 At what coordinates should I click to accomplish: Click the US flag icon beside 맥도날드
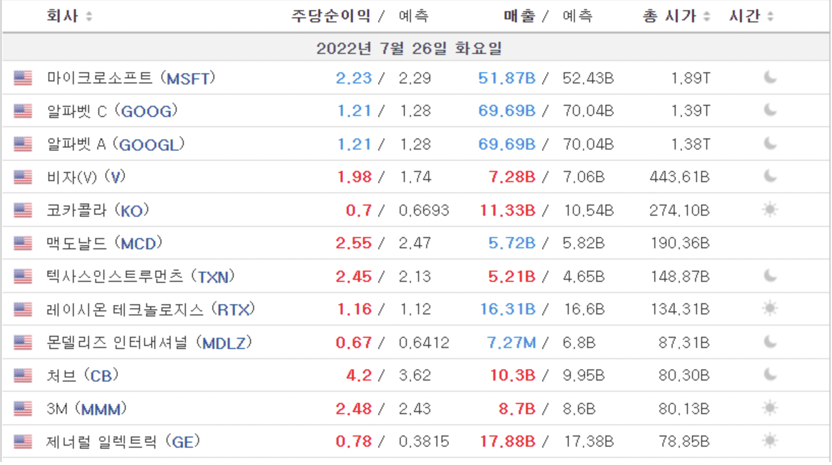pos(23,243)
